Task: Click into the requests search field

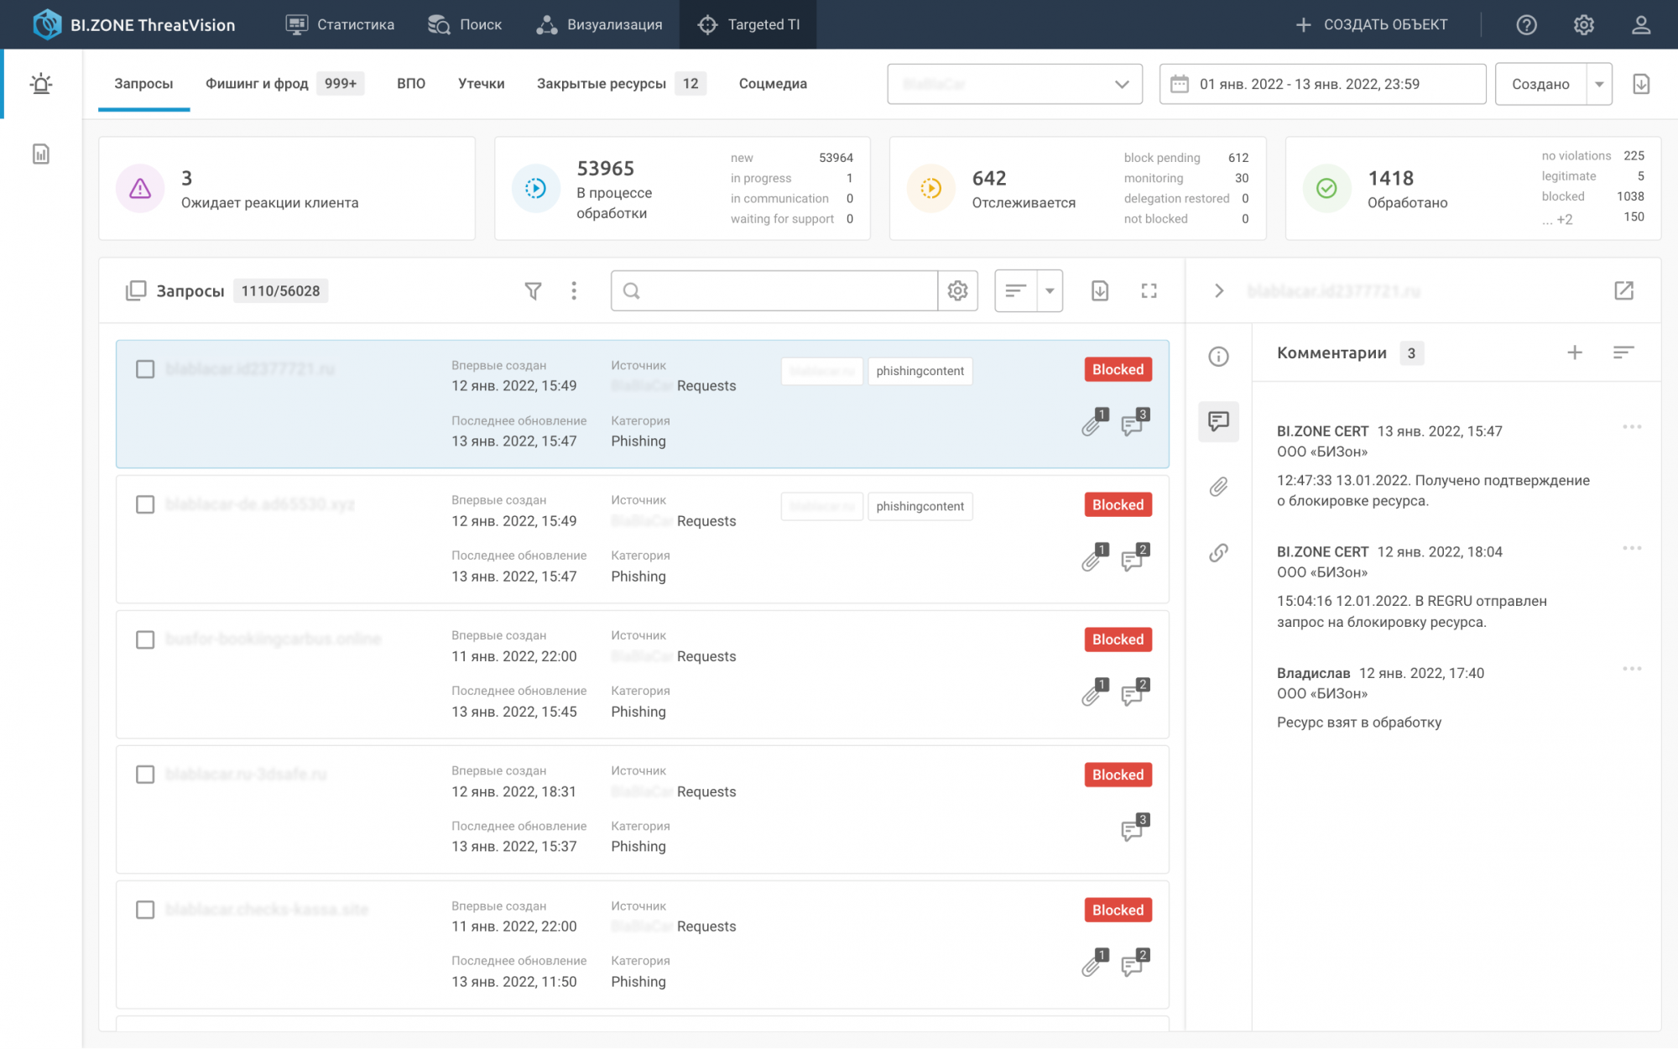Action: coord(780,291)
